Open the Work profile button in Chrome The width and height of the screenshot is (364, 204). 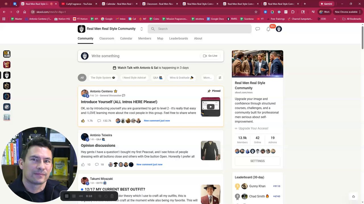(324, 12)
